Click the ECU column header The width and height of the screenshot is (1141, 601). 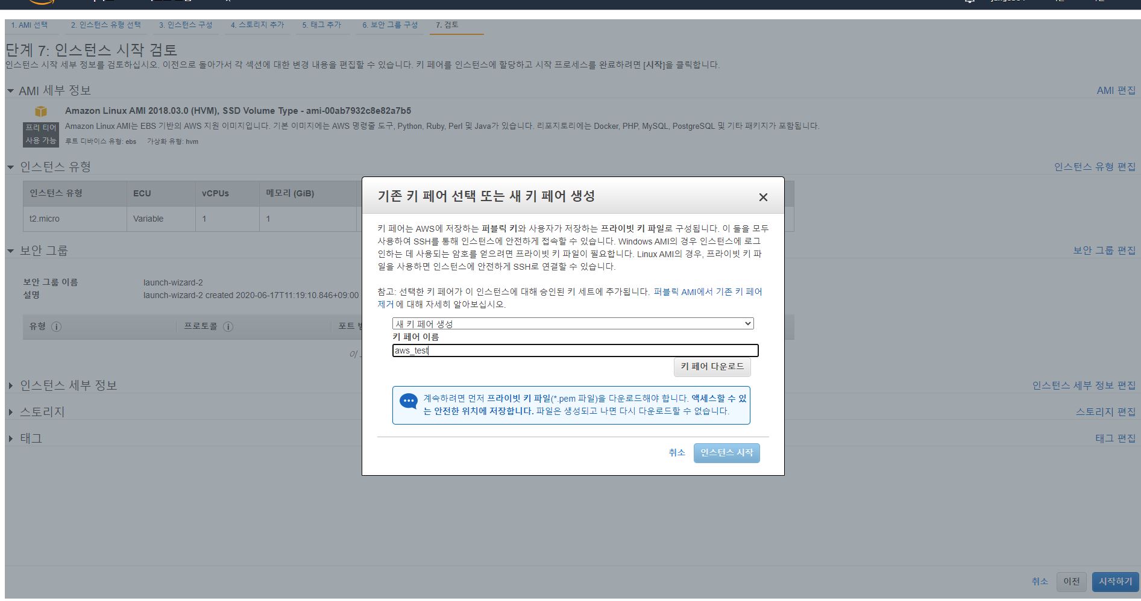point(161,193)
